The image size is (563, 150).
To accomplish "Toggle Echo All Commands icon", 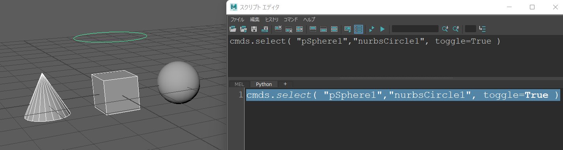I will click(x=348, y=29).
